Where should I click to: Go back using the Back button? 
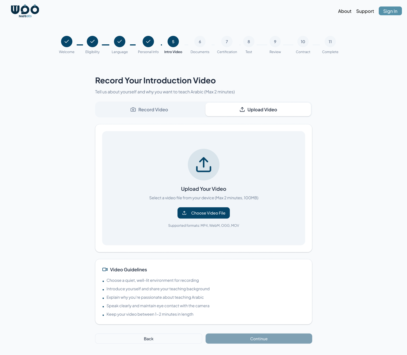(x=148, y=339)
